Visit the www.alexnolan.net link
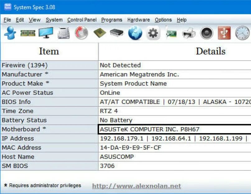The width and height of the screenshot is (251, 194). [137, 186]
